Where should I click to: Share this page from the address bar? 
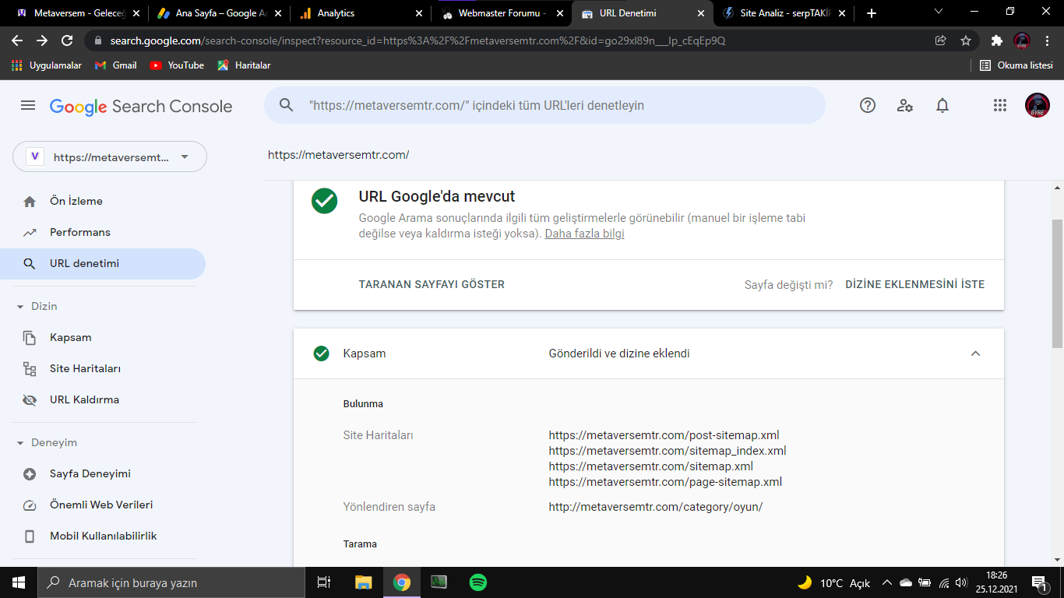pyautogui.click(x=941, y=40)
